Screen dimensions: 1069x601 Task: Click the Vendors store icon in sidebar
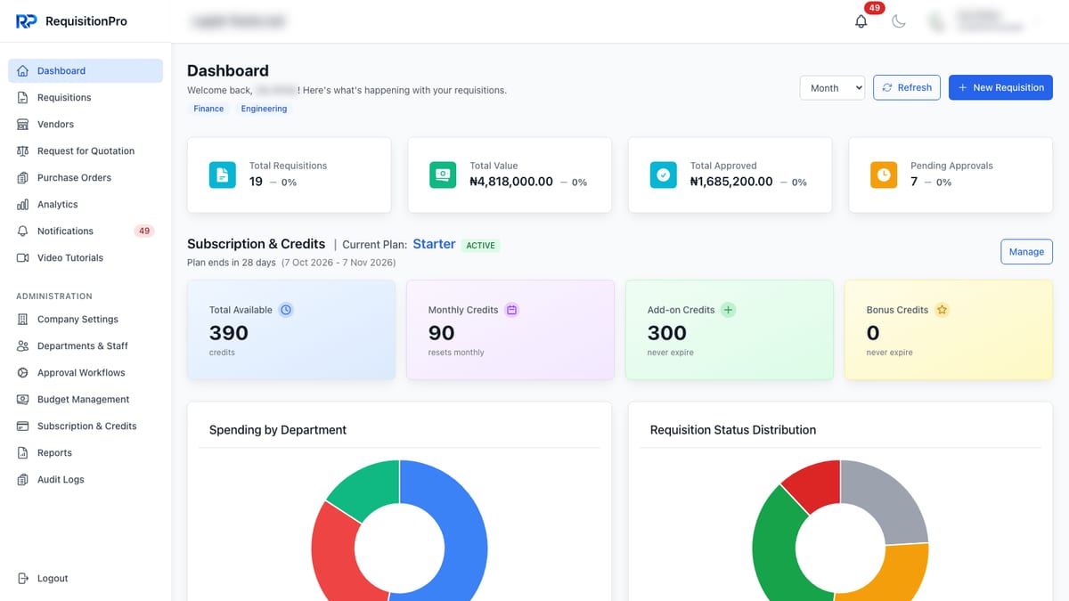pyautogui.click(x=23, y=125)
